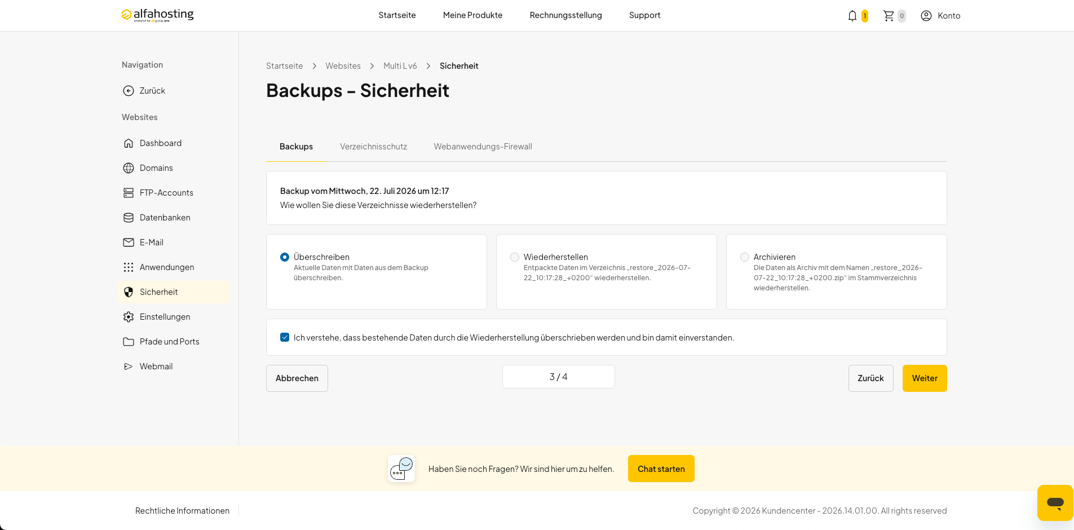
Task: Open the notifications bell icon
Action: (852, 16)
